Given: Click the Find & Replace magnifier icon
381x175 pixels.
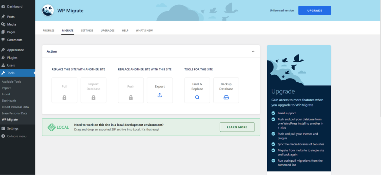Looking at the screenshot, I should (x=197, y=98).
